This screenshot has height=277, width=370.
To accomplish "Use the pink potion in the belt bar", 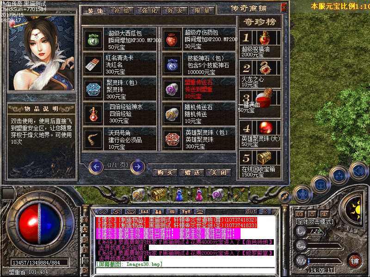I will point(199,194).
